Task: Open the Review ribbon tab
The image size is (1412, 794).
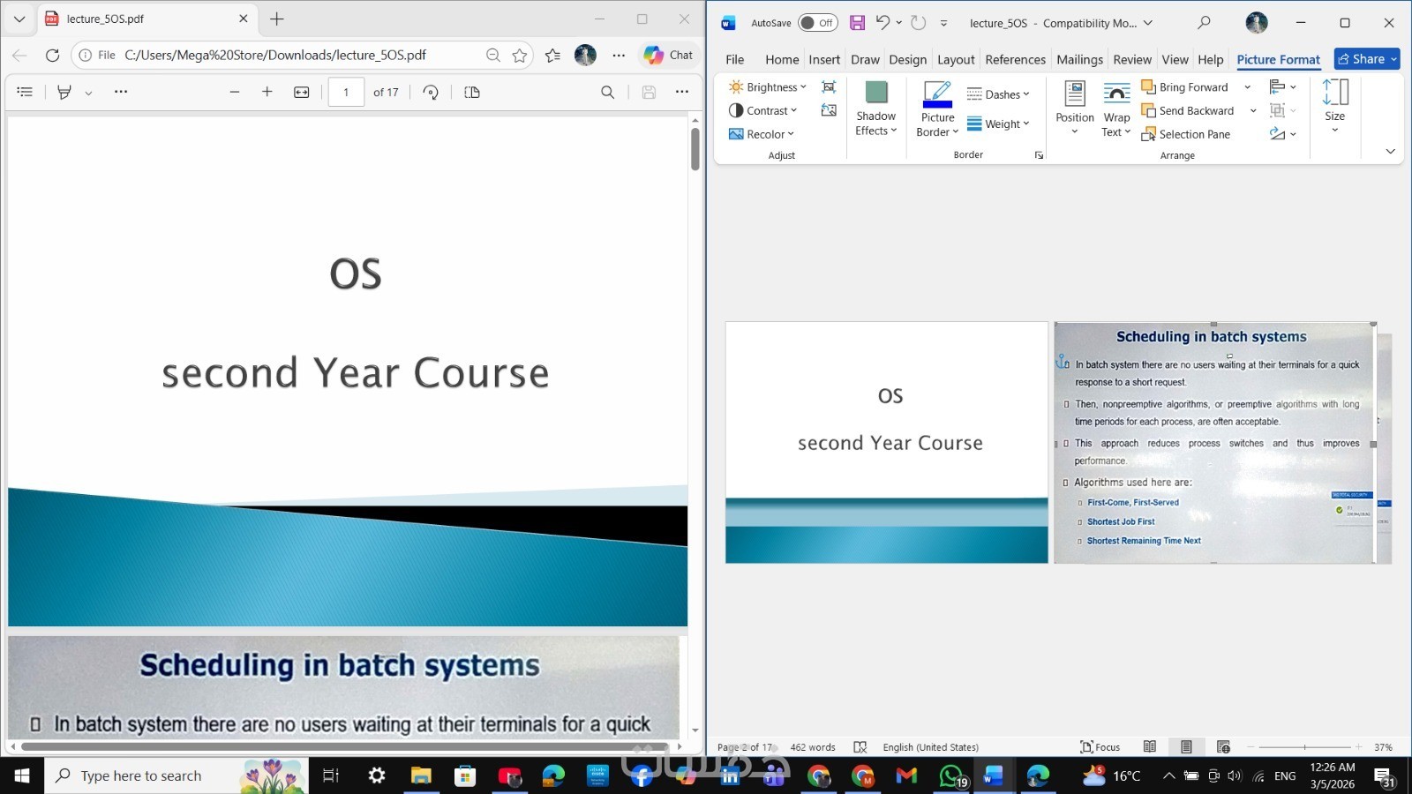Action: [1132, 59]
